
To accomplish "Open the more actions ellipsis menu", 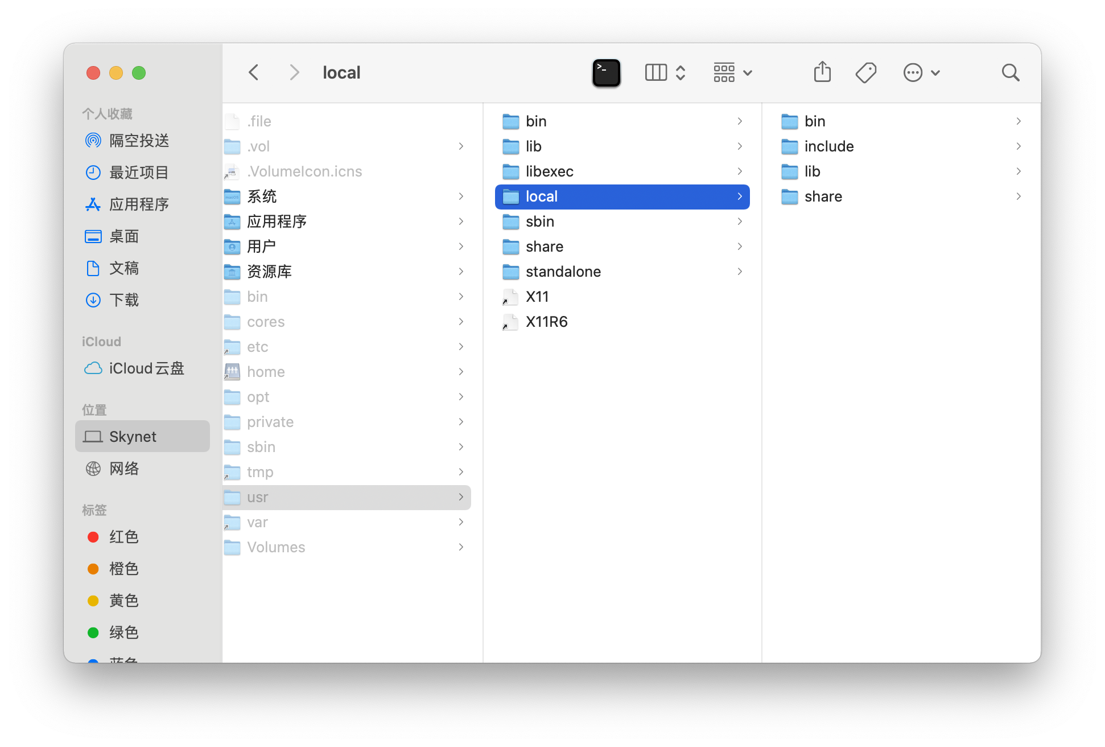I will 921,72.
